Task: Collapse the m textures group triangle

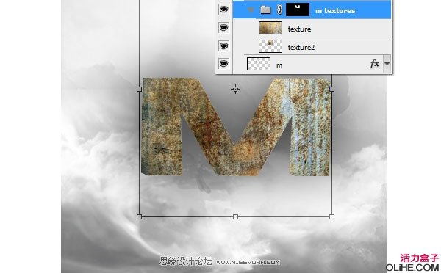Action: (x=251, y=10)
